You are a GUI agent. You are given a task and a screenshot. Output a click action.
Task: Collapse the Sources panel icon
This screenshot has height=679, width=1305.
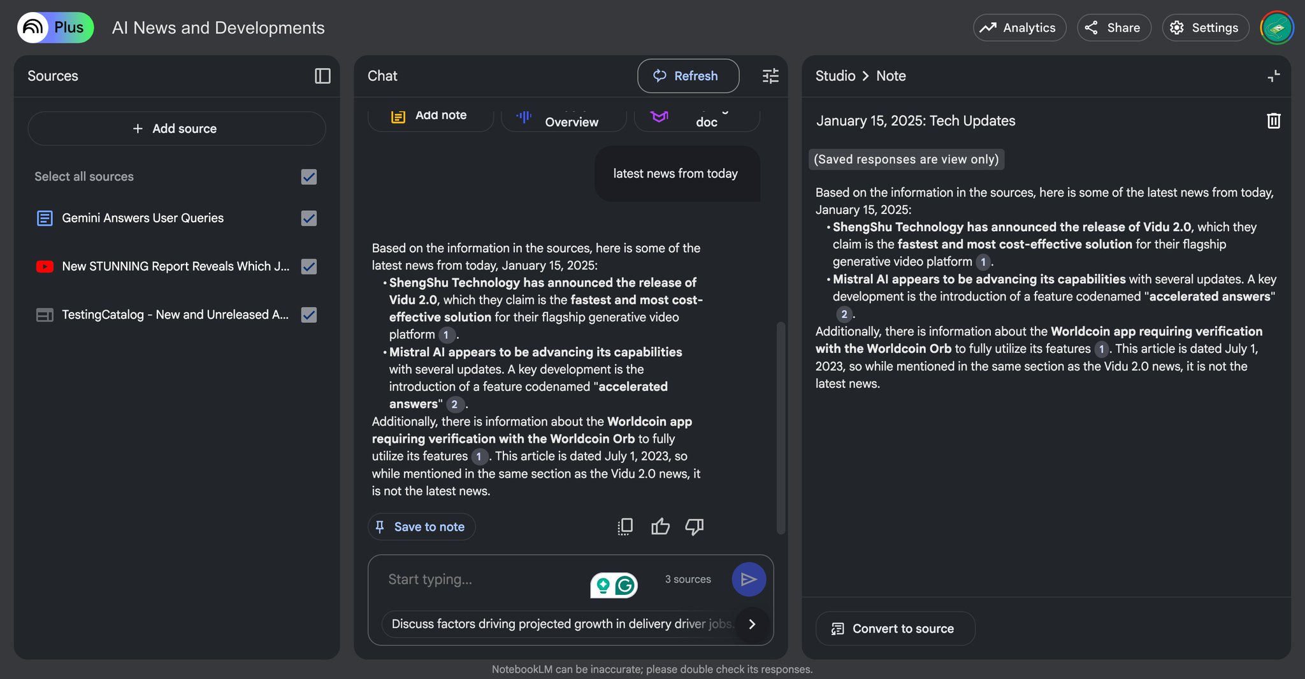coord(322,76)
